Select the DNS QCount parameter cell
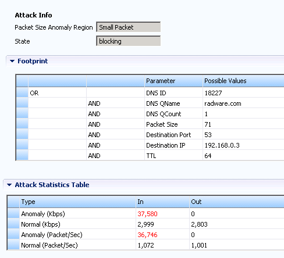Screen dimensions: 284x258 pyautogui.click(x=173, y=114)
